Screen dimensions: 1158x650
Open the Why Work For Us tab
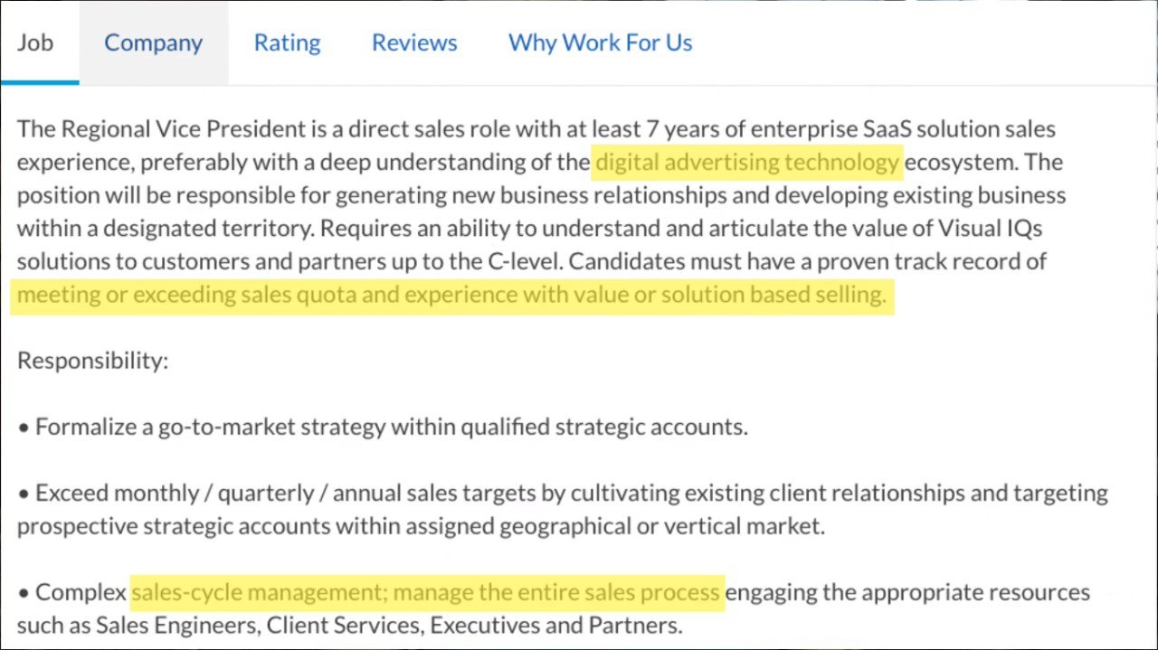600,42
